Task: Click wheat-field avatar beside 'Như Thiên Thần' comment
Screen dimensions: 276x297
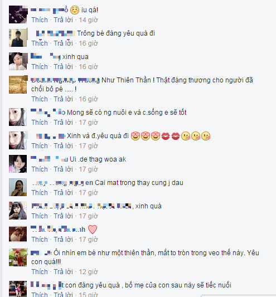Action: click(18, 85)
